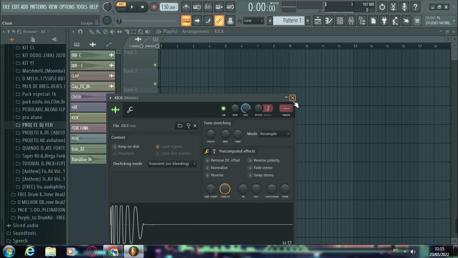Click the channel VOL knob
458x258 pixels.
246,108
